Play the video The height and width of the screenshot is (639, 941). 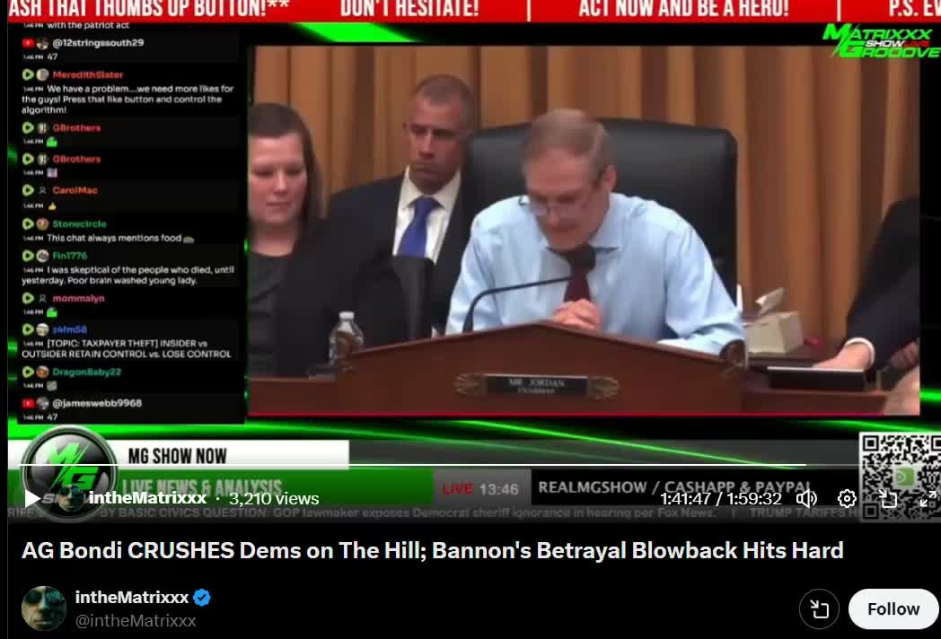pos(32,498)
